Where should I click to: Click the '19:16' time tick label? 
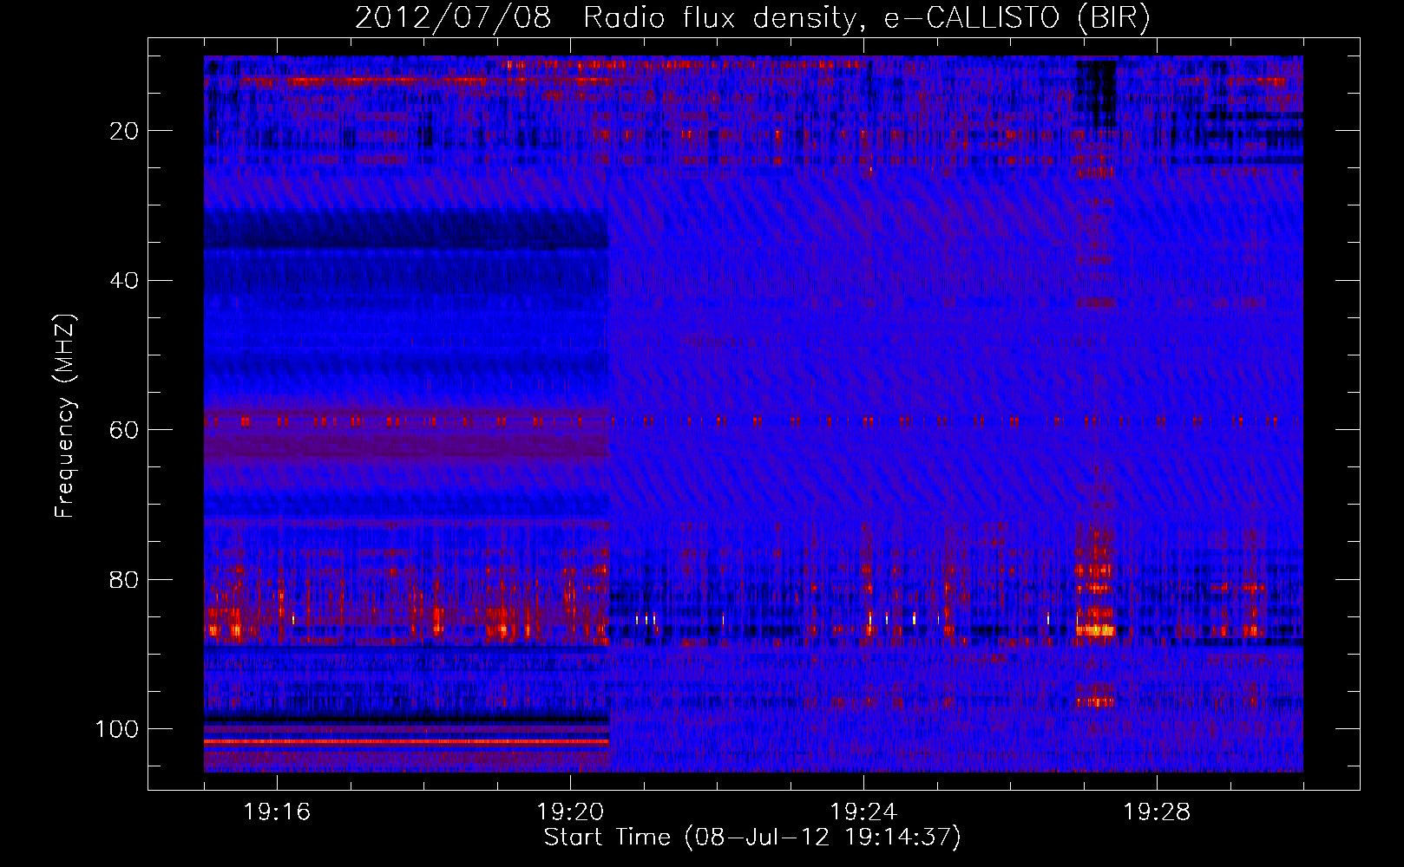pyautogui.click(x=277, y=812)
